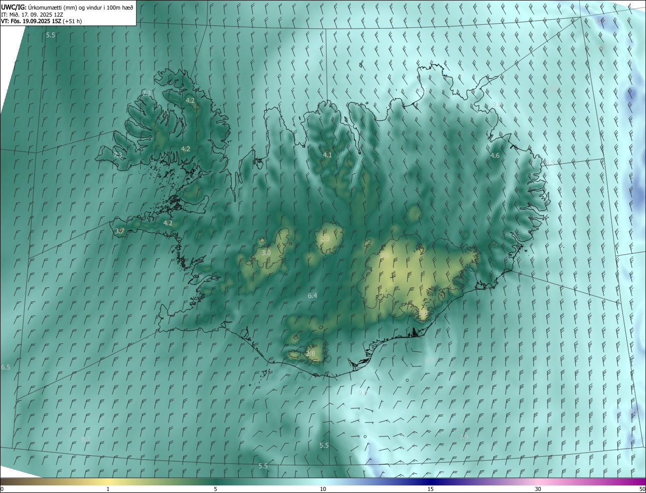Click the title 'Úrkomumætti (mm) og vindur í 100m hæð'
This screenshot has width=646, height=493.
(x=81, y=7)
